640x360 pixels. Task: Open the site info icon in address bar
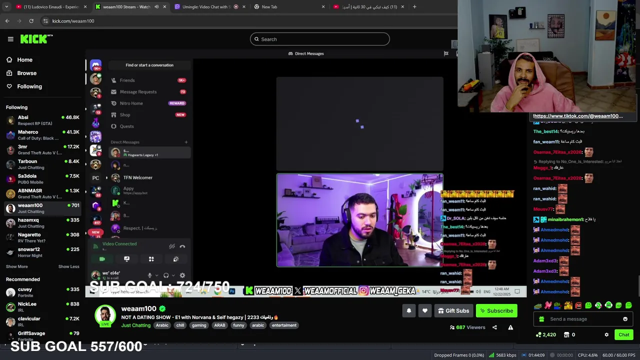click(x=45, y=21)
